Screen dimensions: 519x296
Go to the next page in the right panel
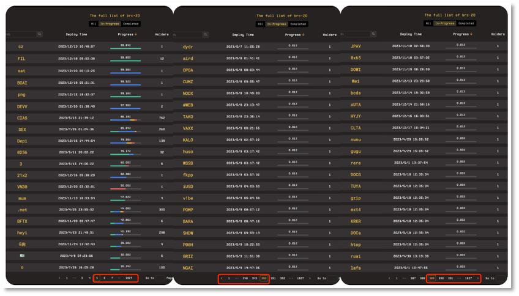[477, 278]
